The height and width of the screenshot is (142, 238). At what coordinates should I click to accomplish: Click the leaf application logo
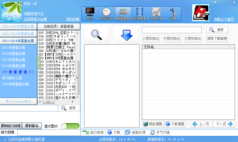click(11, 12)
